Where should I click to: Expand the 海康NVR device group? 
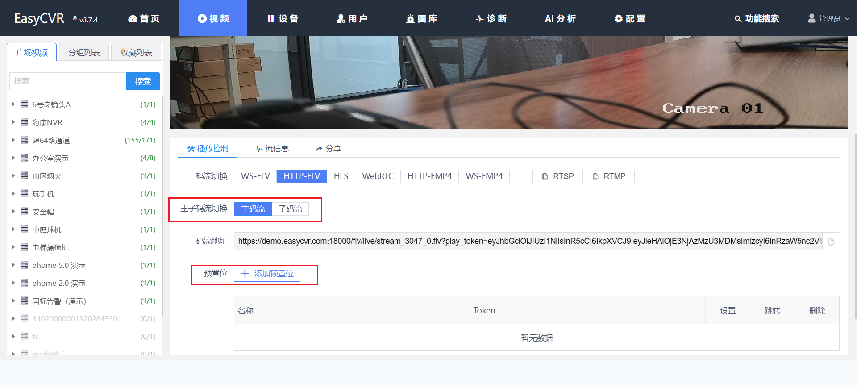point(13,122)
